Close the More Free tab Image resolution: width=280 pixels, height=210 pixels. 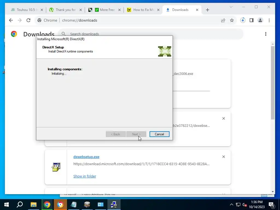[119, 10]
